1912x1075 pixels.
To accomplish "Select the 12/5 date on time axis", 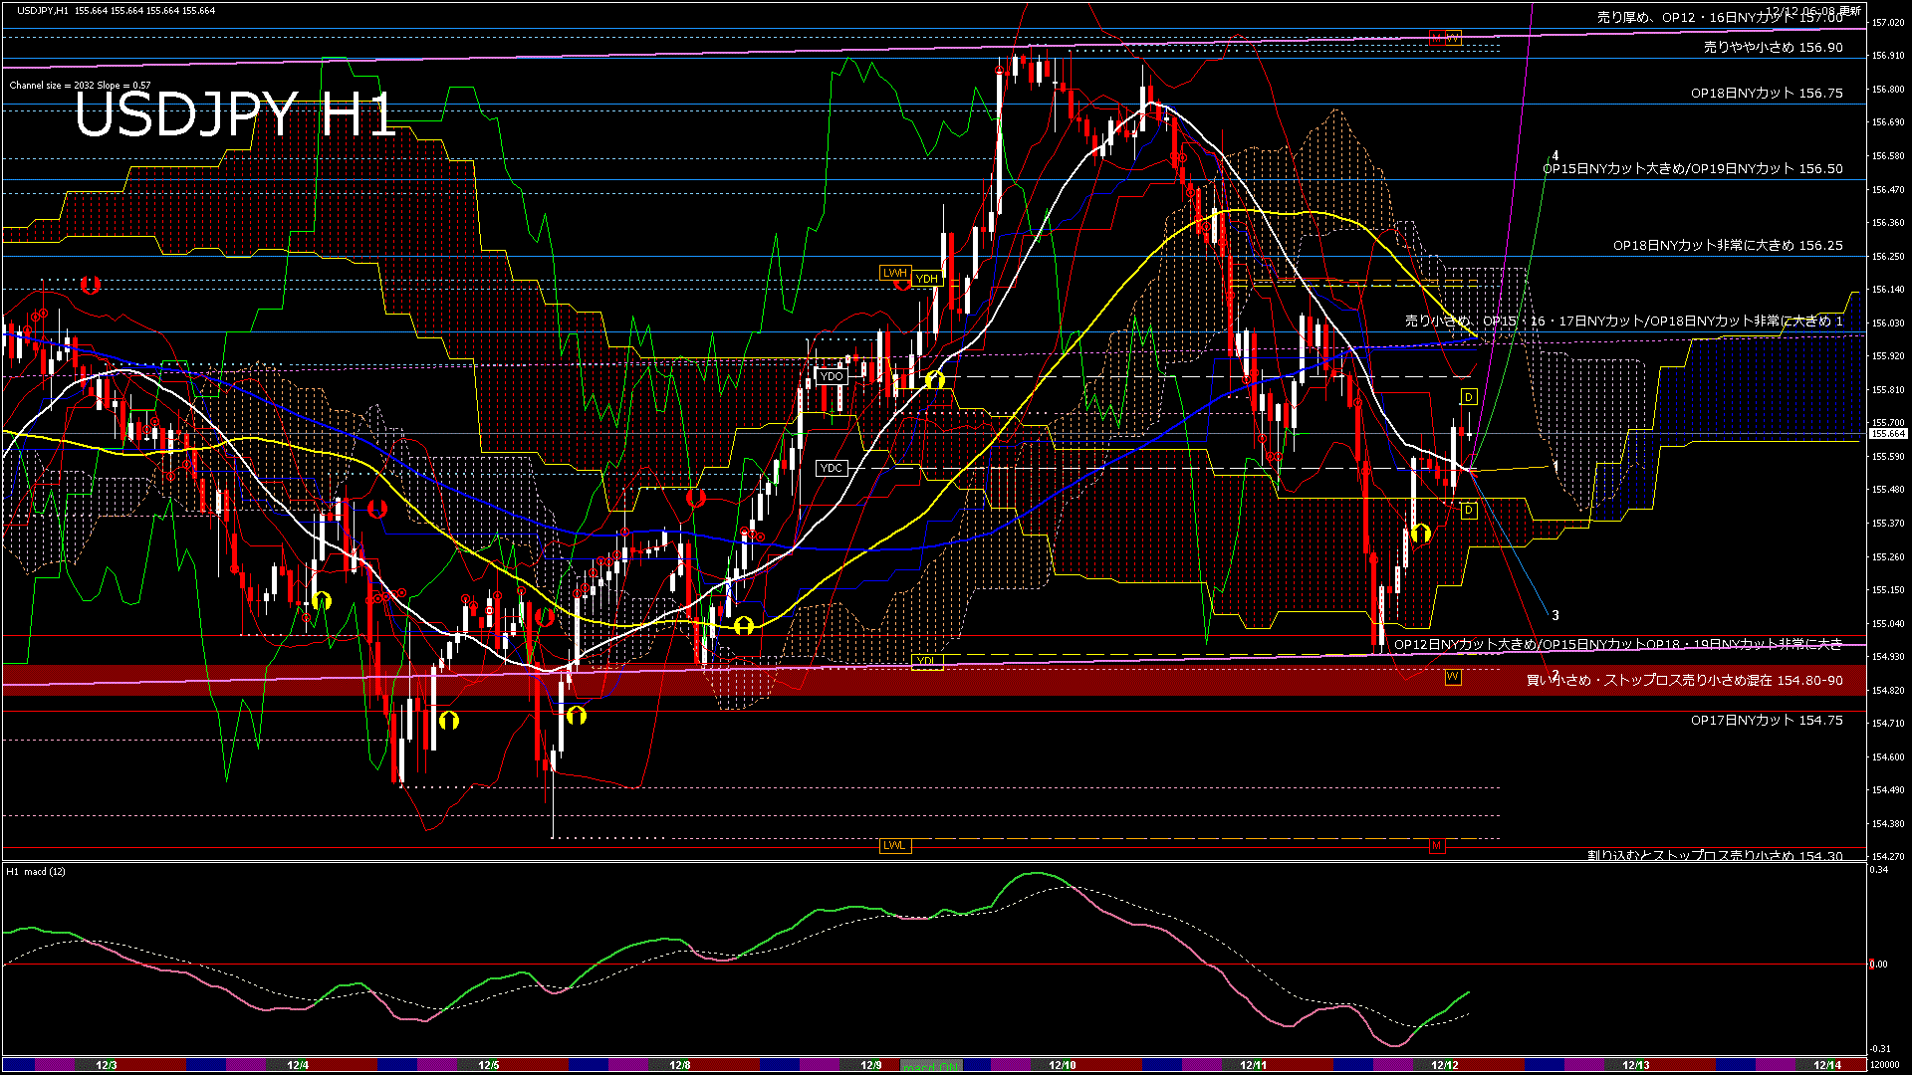I will pos(488,1065).
